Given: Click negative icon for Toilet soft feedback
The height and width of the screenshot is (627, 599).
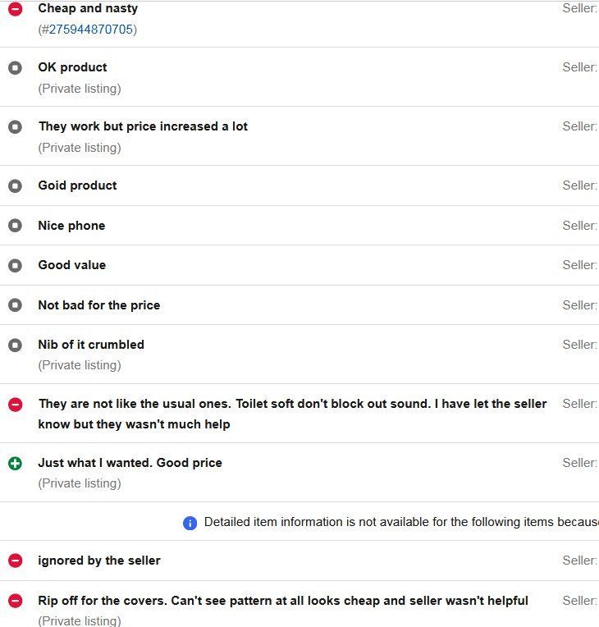Looking at the screenshot, I should click(x=16, y=405).
